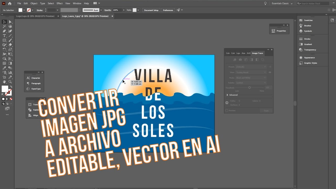Open the Preset dropdown in Image Trace
This screenshot has width=336, height=189.
coord(250,66)
